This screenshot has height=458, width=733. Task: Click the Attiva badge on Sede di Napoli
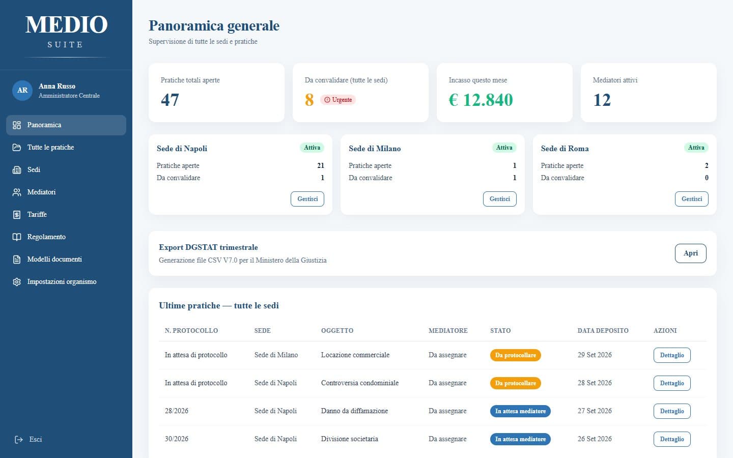[312, 148]
